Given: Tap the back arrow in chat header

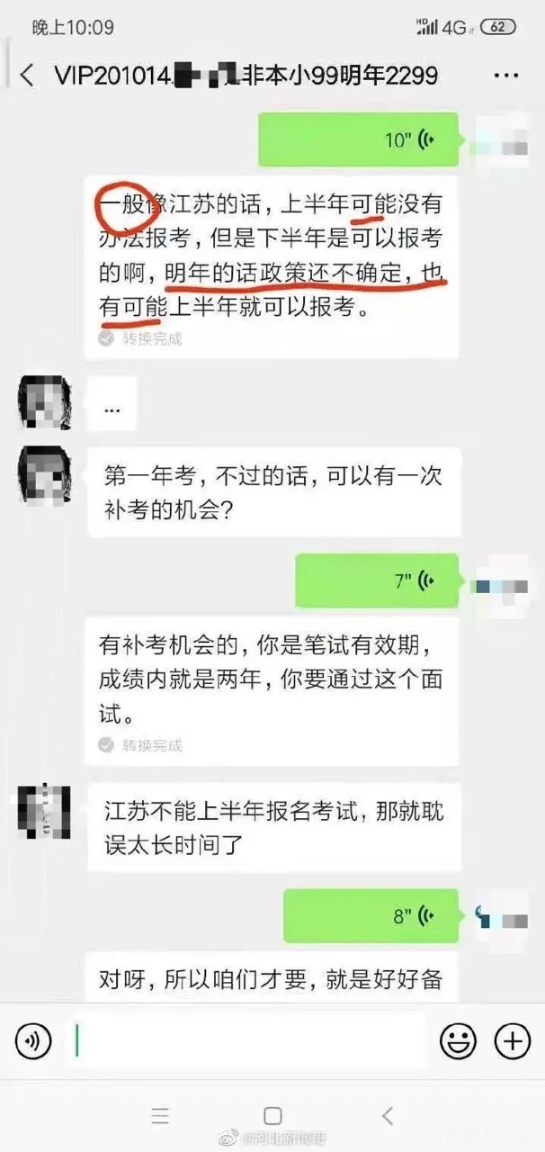Looking at the screenshot, I should click(x=26, y=75).
